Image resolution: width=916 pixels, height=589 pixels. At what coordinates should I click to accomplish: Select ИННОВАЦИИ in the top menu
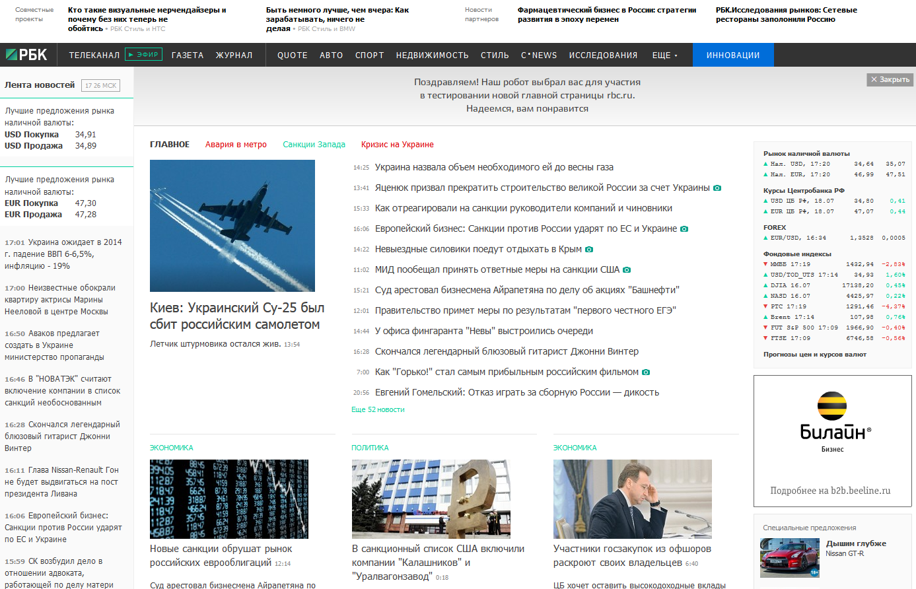pyautogui.click(x=733, y=55)
